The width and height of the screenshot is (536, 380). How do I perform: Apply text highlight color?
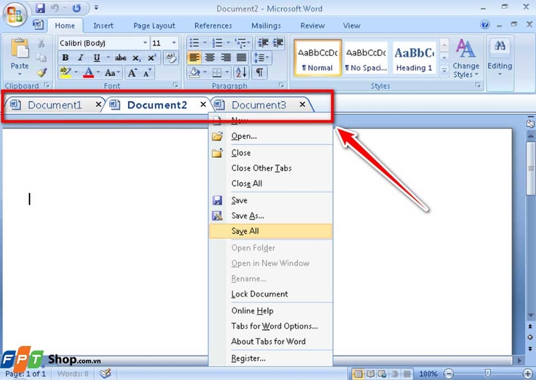click(x=65, y=72)
